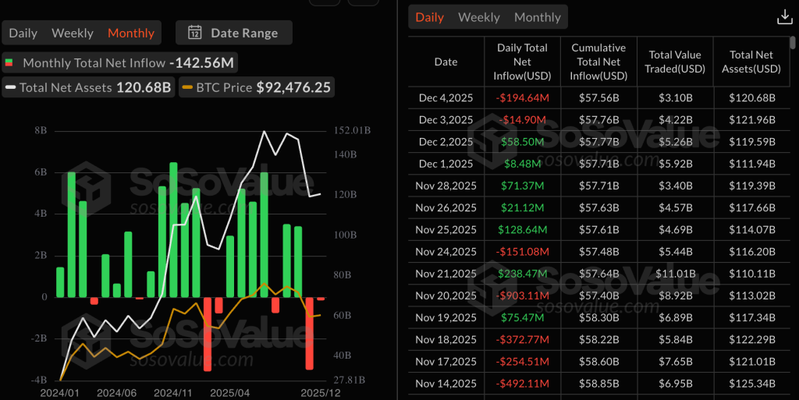Switch chart to Weekly view
The height and width of the screenshot is (400, 799).
[72, 33]
